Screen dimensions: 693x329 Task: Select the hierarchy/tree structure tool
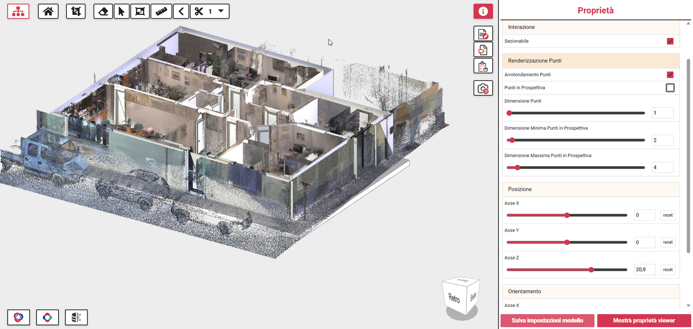click(x=18, y=11)
